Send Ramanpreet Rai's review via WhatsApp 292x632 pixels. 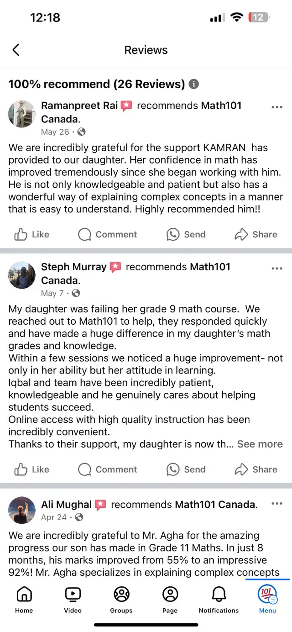point(186,234)
